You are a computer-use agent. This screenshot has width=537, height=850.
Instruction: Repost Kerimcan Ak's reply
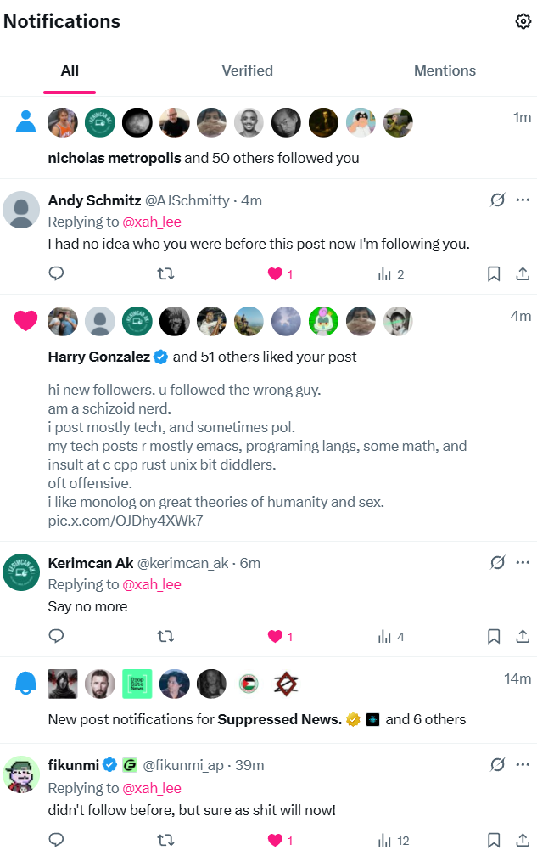pyautogui.click(x=166, y=636)
